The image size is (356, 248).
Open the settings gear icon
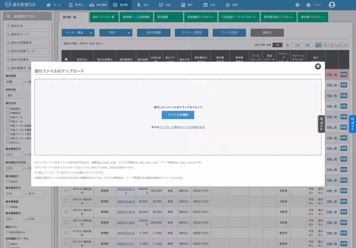(x=297, y=5)
